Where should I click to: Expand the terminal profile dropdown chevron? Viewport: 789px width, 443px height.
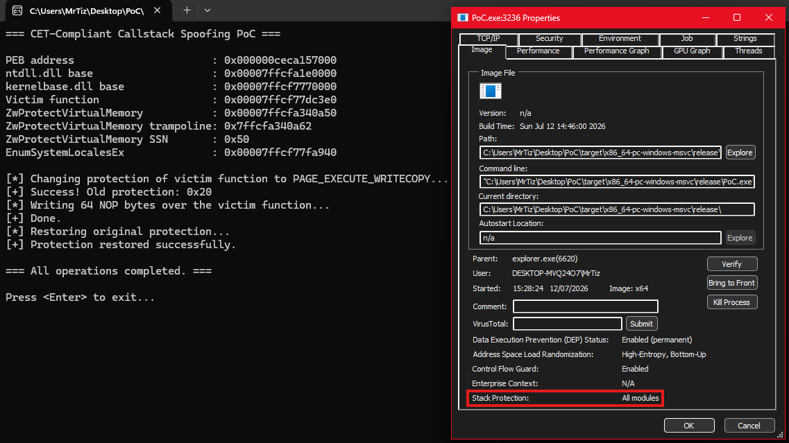coord(207,10)
